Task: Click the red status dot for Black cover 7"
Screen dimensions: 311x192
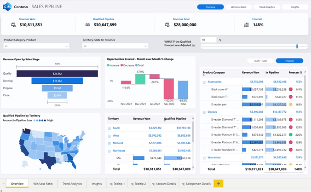Action: tap(291, 97)
